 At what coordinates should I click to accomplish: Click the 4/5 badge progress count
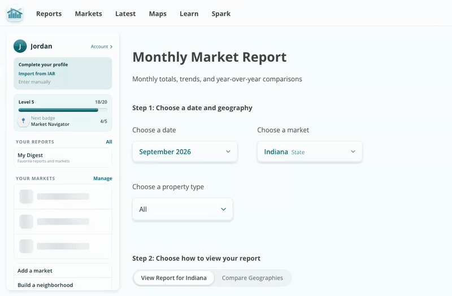tap(103, 121)
